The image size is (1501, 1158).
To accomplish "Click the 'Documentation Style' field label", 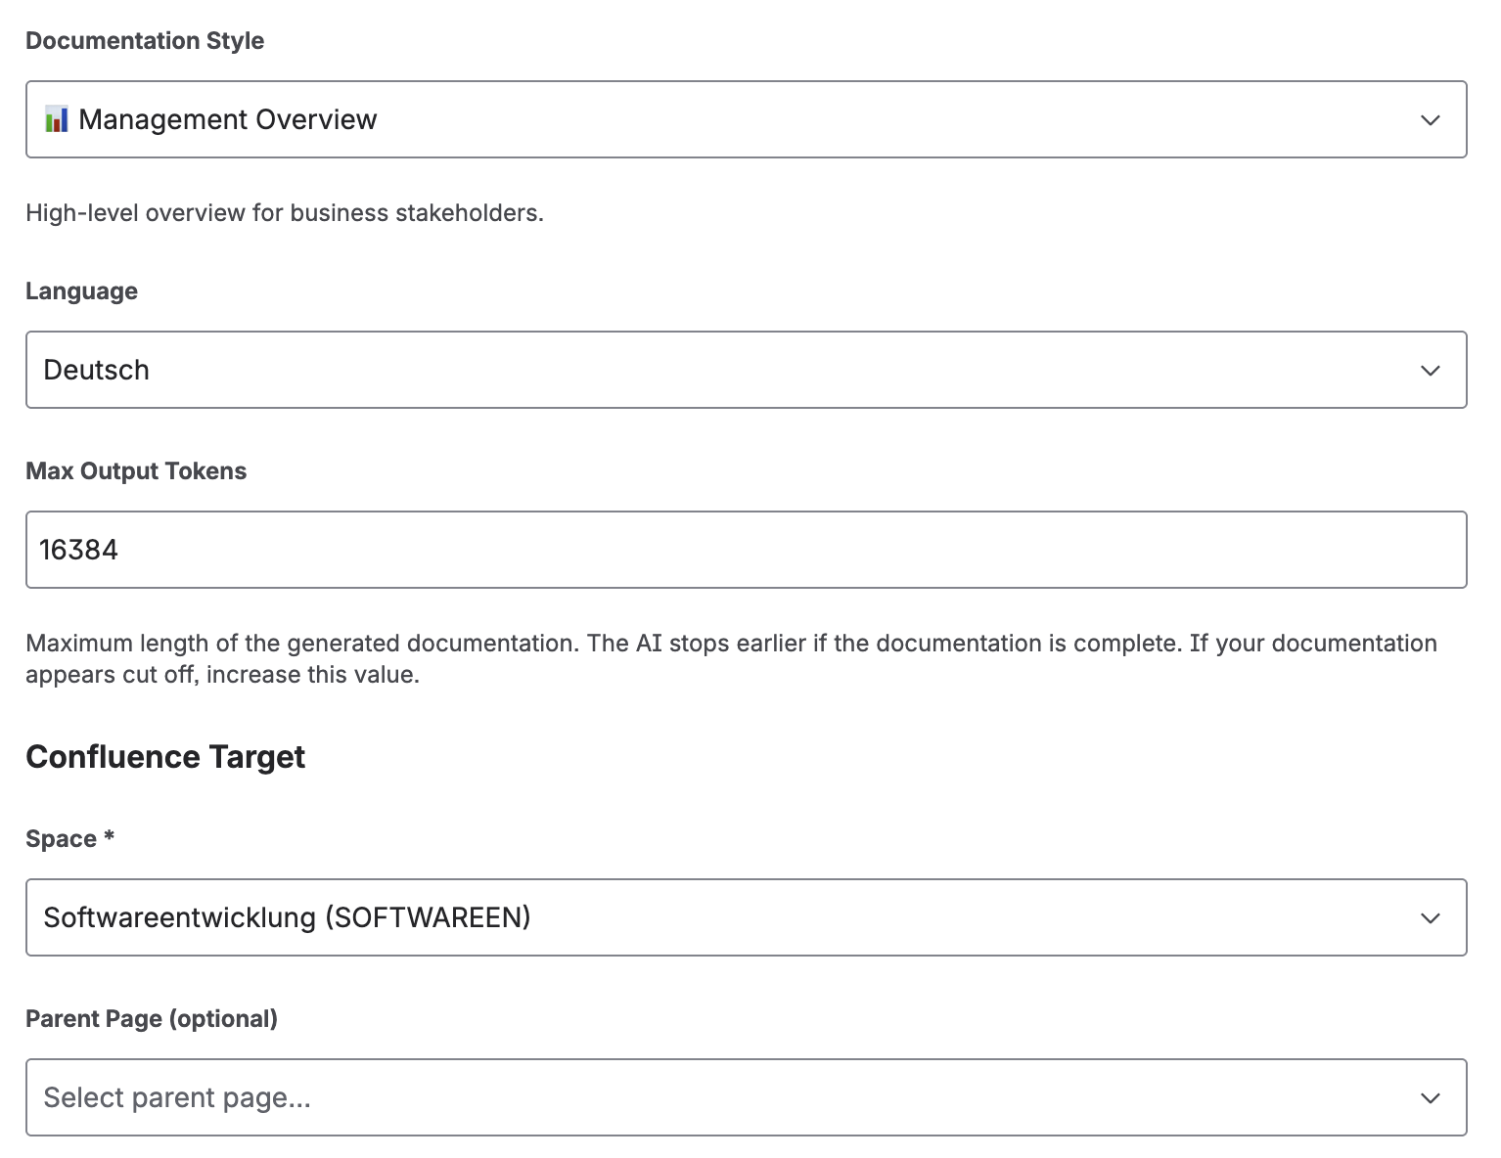I will (x=145, y=40).
